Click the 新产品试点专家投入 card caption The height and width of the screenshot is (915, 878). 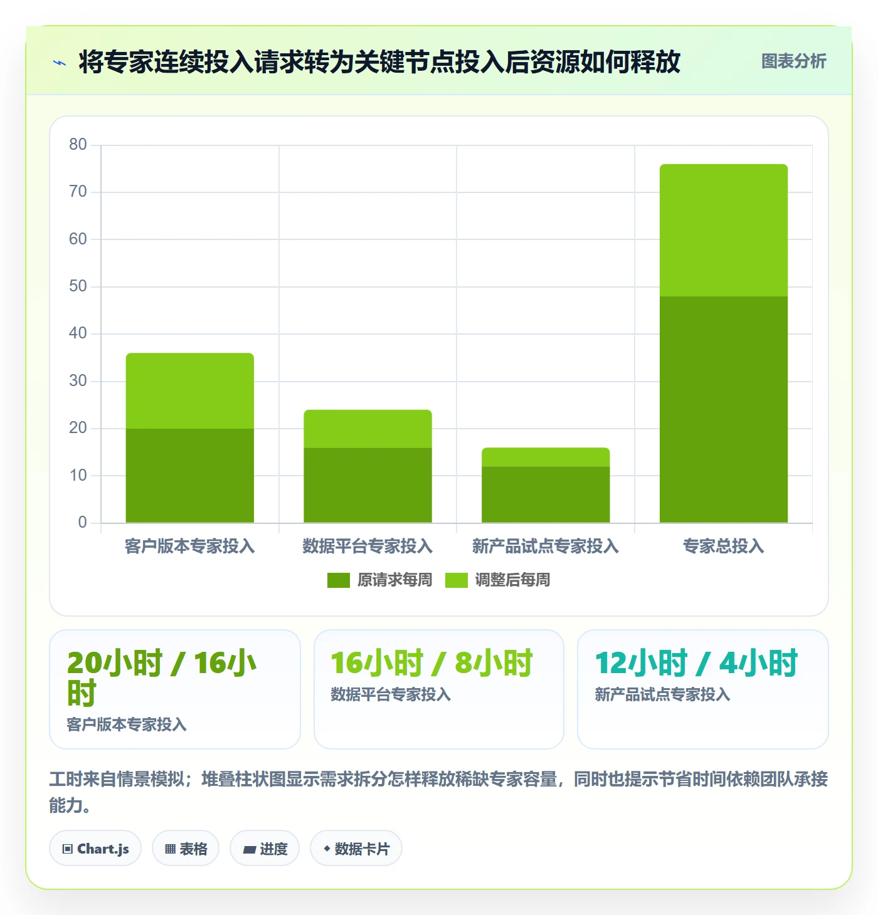pos(662,694)
